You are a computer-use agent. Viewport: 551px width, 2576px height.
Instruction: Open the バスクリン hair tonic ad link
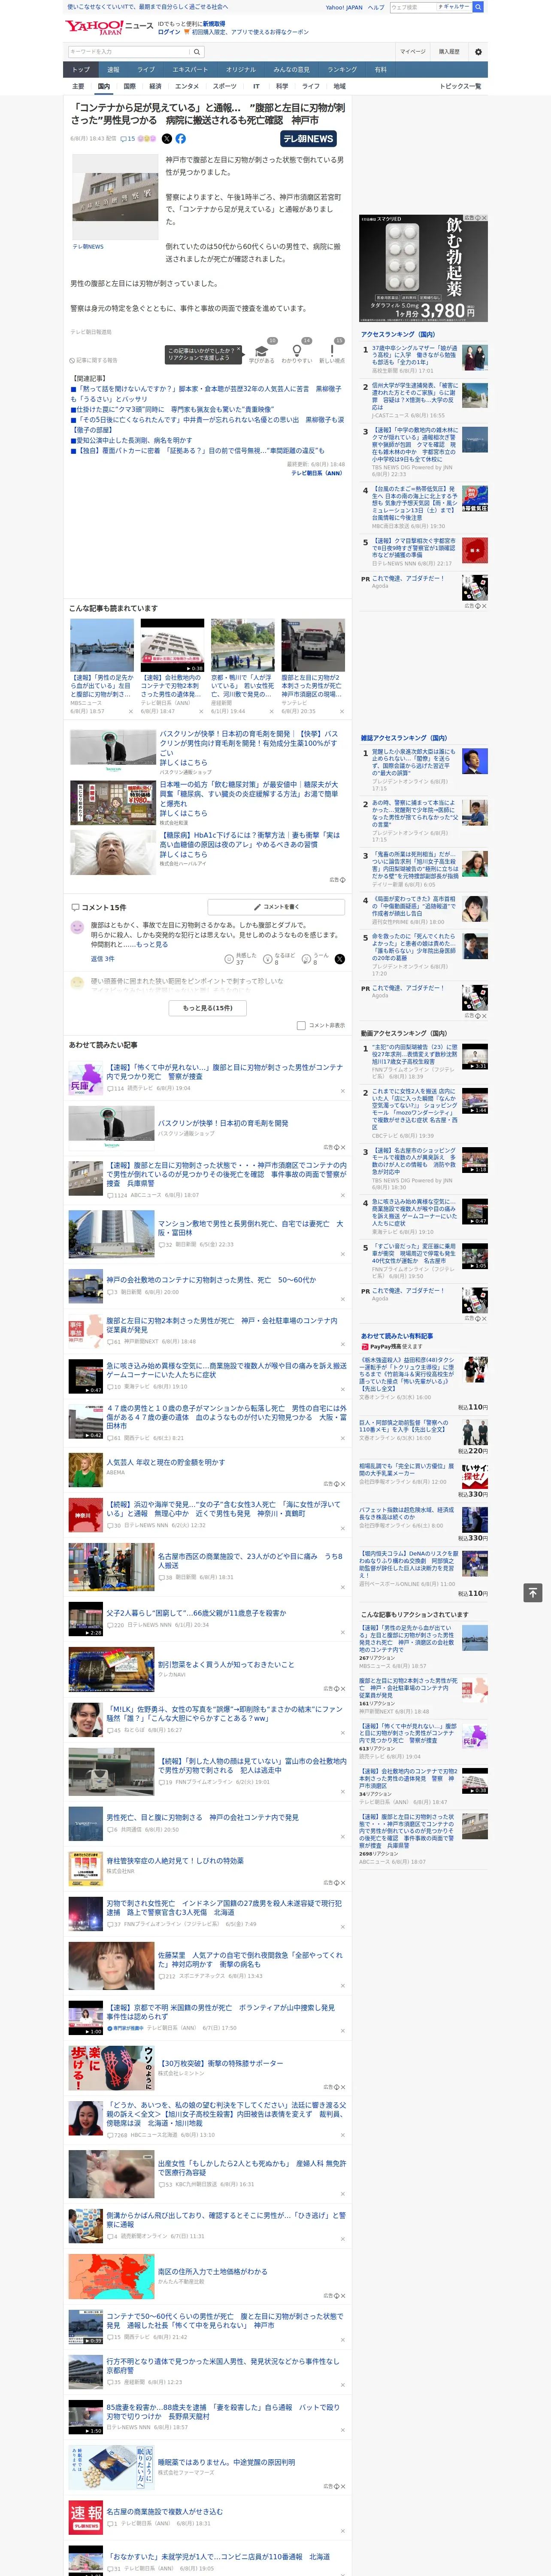(248, 744)
